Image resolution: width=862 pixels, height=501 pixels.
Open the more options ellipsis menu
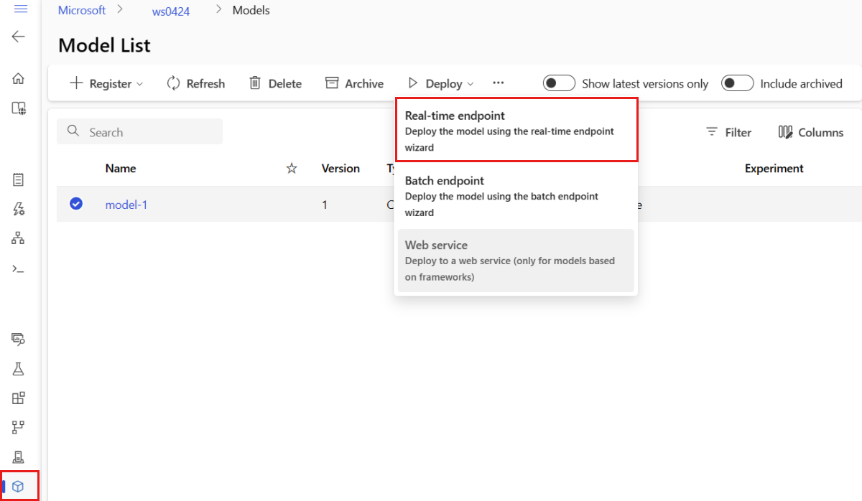coord(499,83)
